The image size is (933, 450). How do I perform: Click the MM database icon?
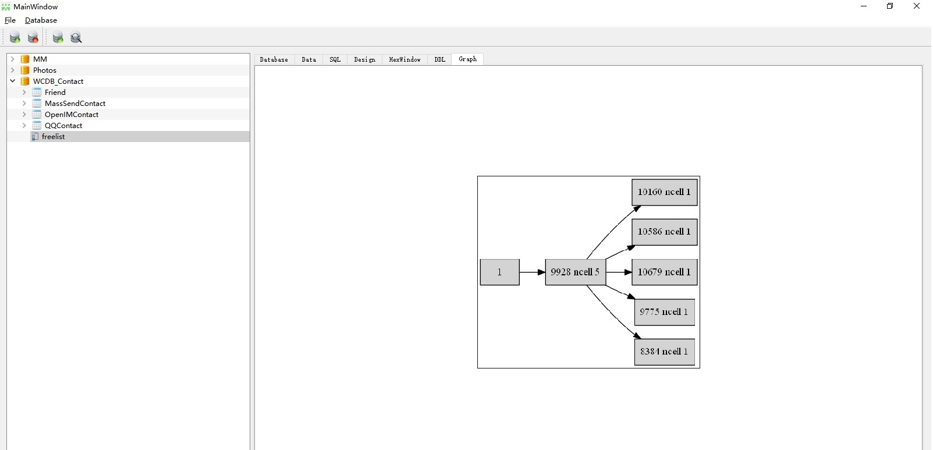pyautogui.click(x=25, y=59)
